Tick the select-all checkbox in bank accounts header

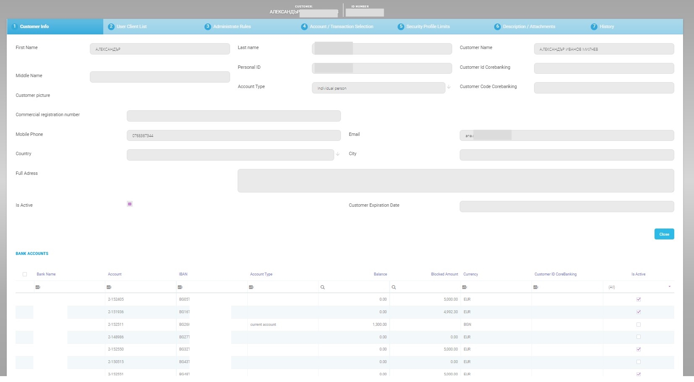25,274
